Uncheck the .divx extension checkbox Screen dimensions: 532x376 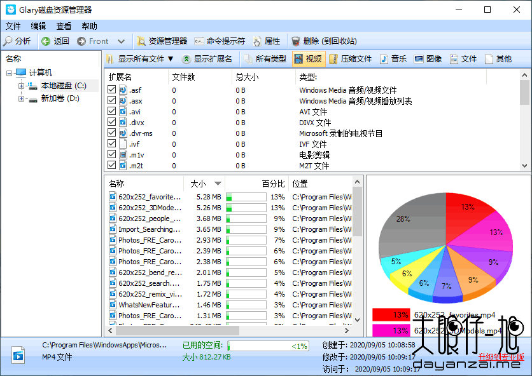point(111,122)
